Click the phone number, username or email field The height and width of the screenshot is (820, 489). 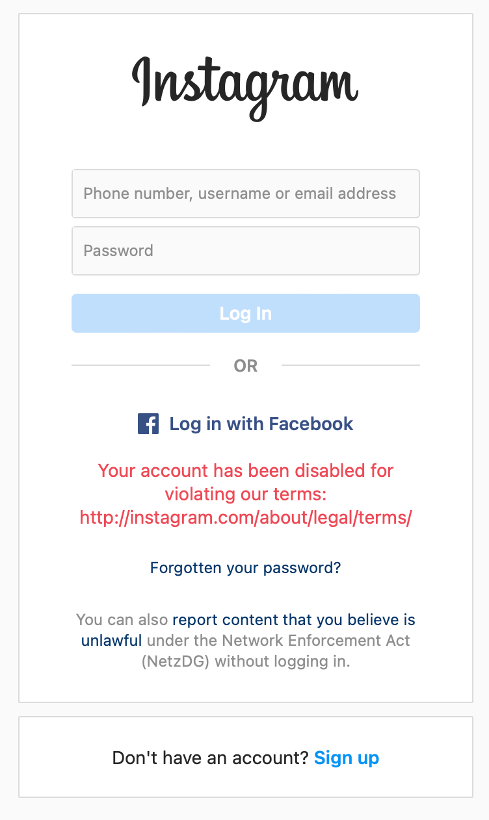pos(245,194)
